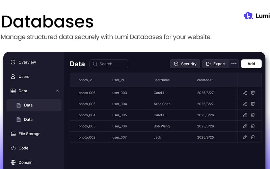
Task: Select the highlighted Data sub-item
Action: tap(34, 105)
